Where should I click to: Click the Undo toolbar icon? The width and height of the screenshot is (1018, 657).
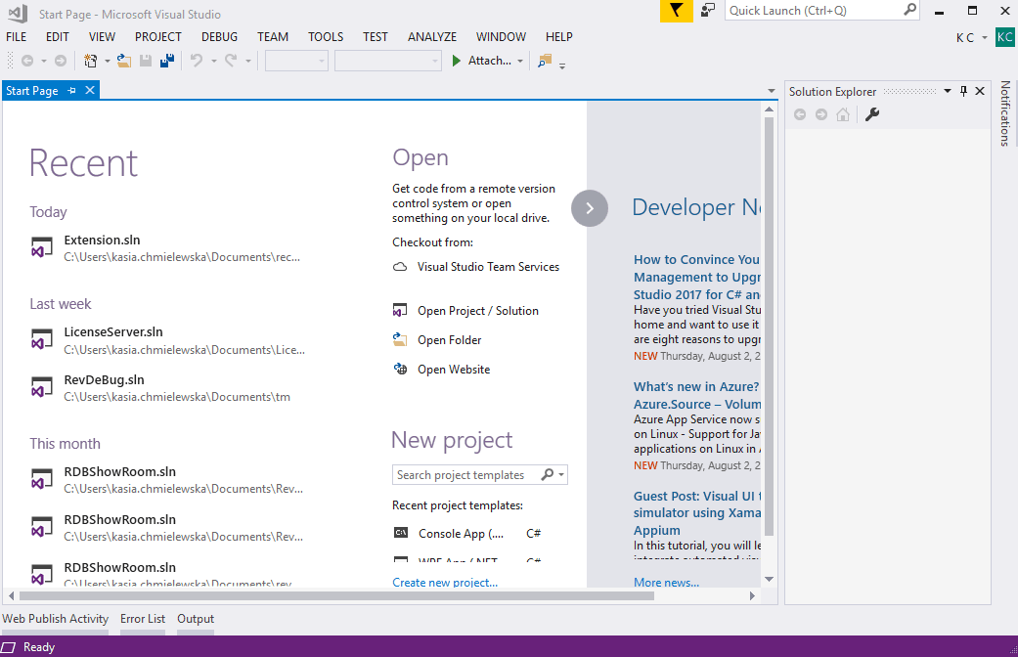point(196,61)
